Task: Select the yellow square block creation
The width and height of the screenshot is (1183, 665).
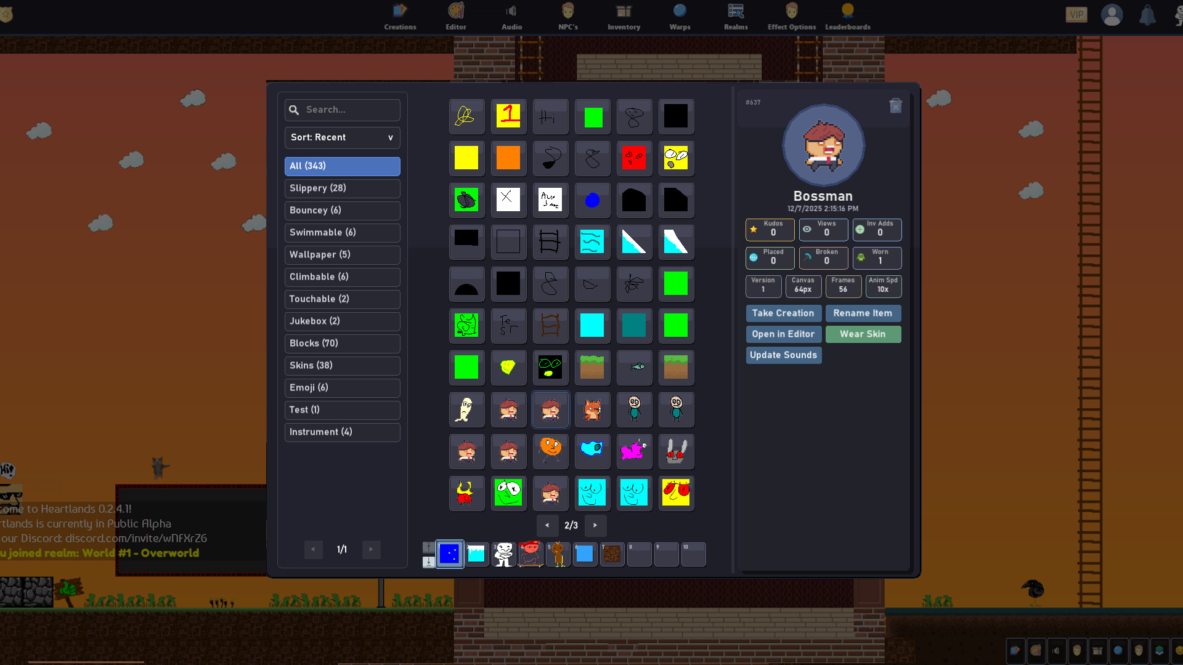Action: (466, 158)
